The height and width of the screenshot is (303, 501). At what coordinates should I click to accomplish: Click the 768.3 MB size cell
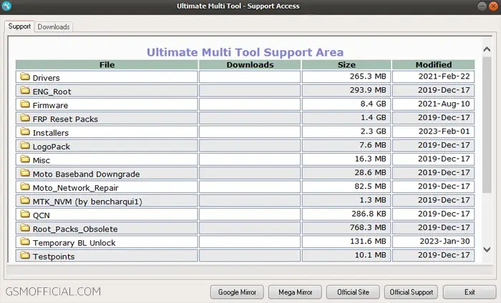point(346,227)
